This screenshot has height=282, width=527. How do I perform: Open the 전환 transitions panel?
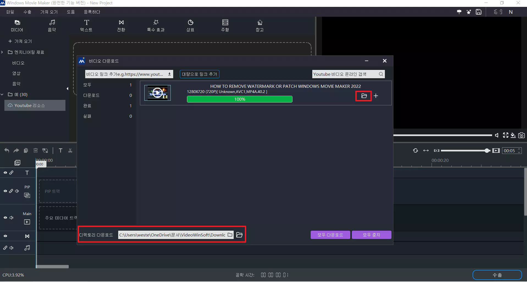[121, 26]
